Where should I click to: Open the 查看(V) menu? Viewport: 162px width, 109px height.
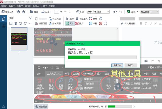pyautogui.click(x=20, y=6)
